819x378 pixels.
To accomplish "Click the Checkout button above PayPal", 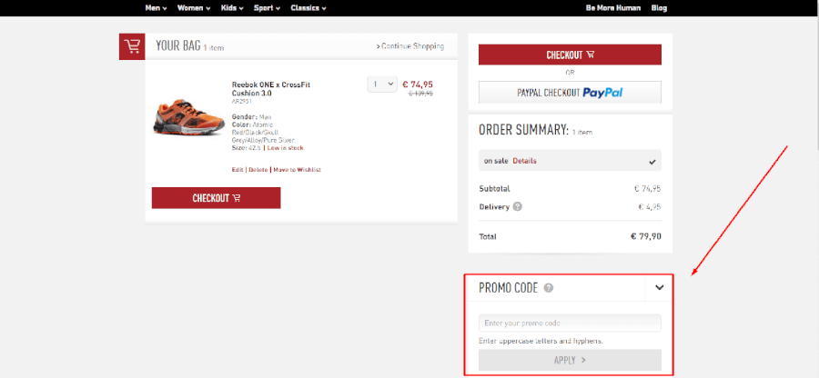I will [x=570, y=55].
